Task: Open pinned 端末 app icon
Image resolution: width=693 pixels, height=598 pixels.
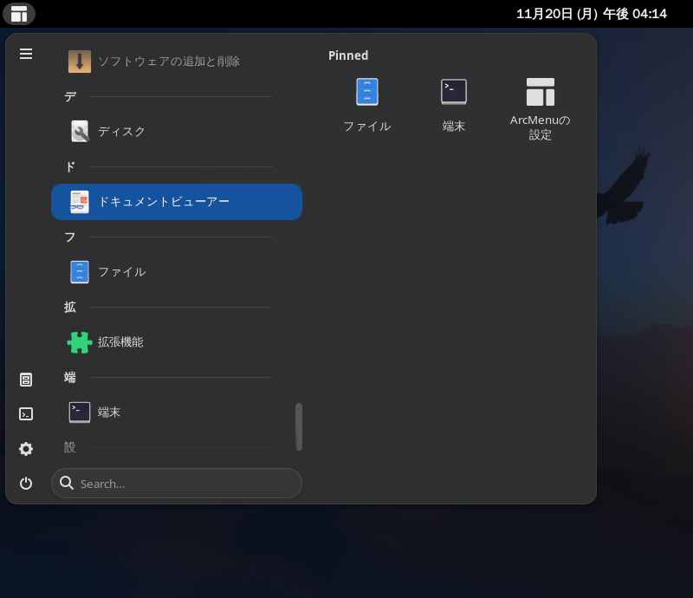Action: [x=453, y=106]
